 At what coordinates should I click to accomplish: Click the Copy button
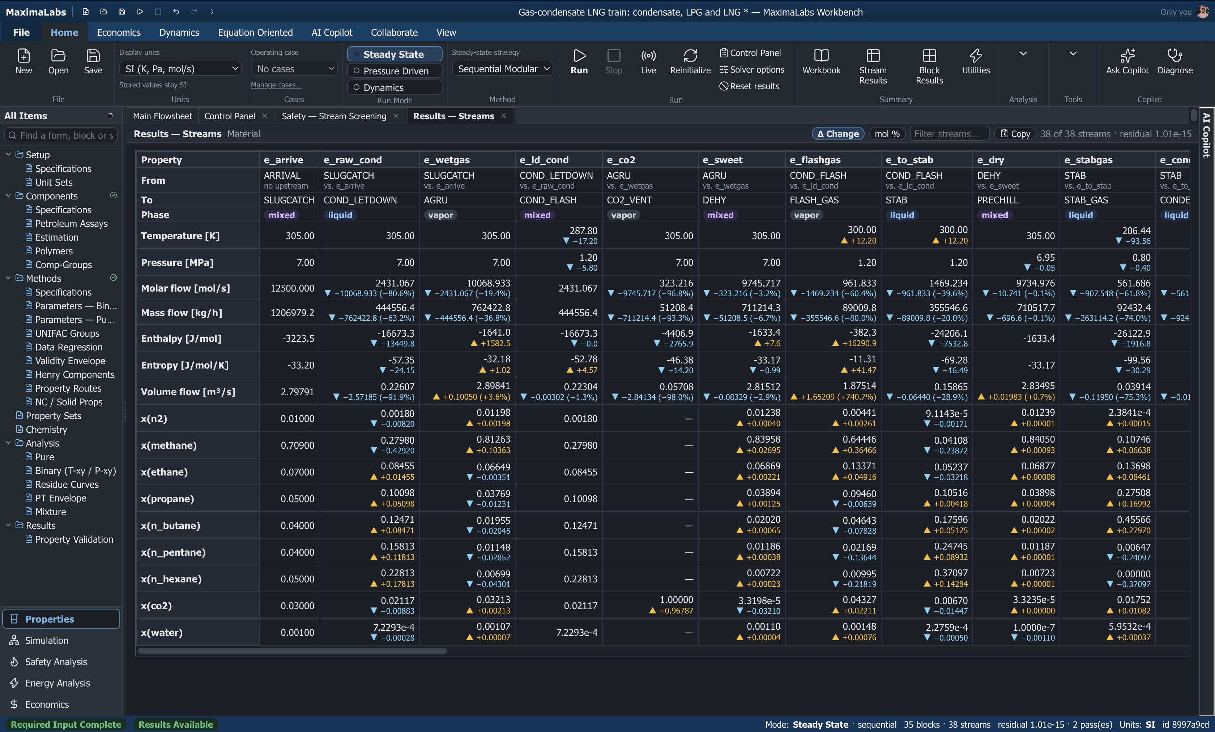click(1015, 134)
